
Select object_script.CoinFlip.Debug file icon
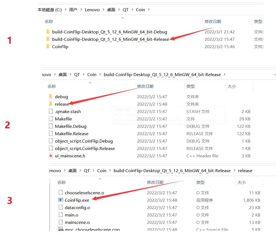[x=51, y=141]
